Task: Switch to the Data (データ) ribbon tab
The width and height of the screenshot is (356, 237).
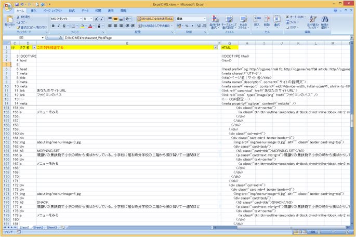Action: pyautogui.click(x=85, y=11)
